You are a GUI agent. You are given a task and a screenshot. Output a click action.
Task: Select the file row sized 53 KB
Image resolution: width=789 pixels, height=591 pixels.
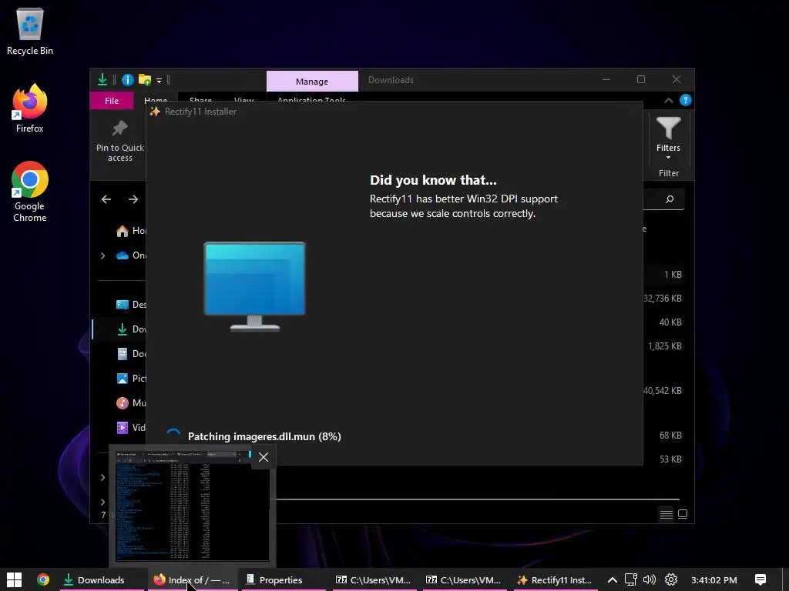click(x=663, y=459)
